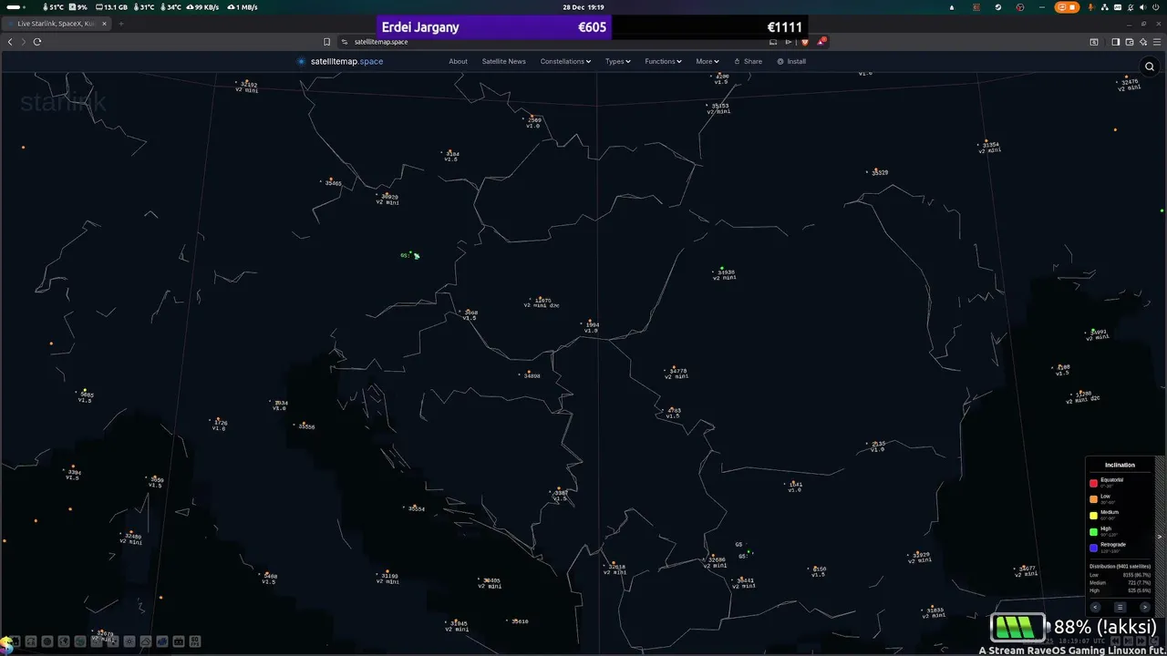
Task: Go to previous legend panel arrow
Action: [1096, 607]
